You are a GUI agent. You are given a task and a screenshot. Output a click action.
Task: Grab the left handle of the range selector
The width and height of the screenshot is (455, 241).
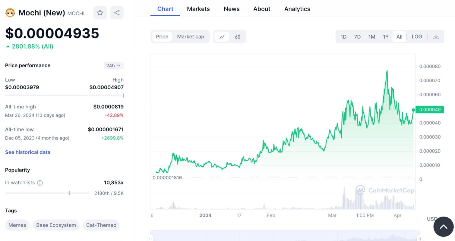150,238
